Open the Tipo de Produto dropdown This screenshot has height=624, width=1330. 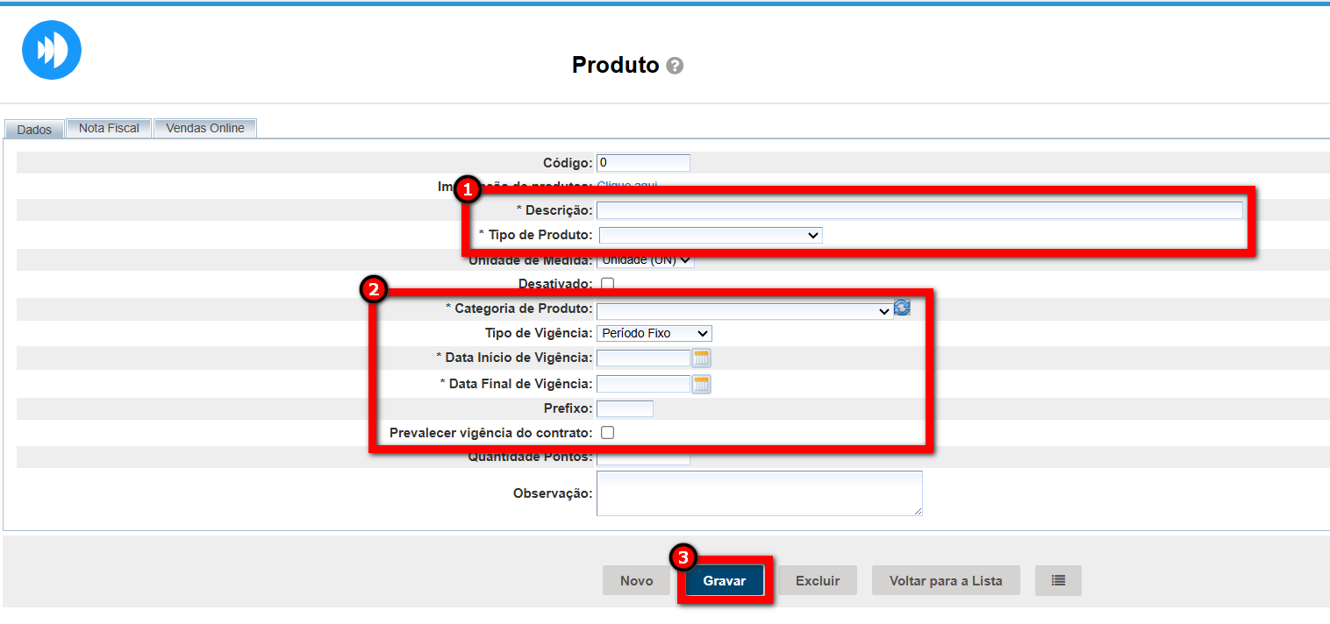coord(710,235)
